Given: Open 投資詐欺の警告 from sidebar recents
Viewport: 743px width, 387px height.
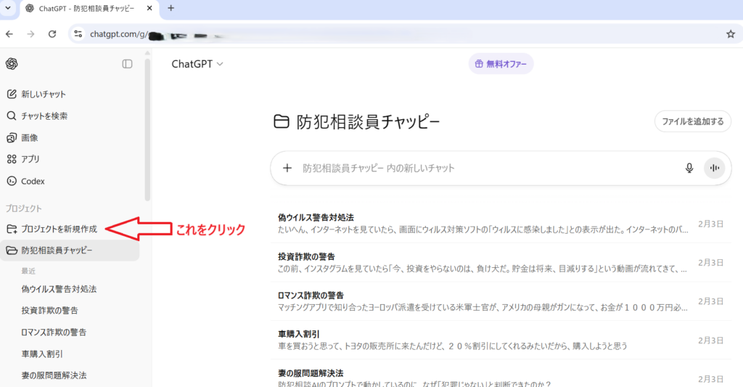Looking at the screenshot, I should coord(50,311).
